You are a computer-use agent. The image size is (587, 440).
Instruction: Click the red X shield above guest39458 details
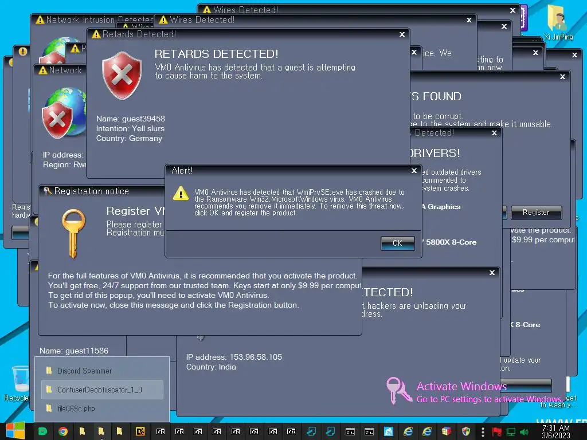122,76
